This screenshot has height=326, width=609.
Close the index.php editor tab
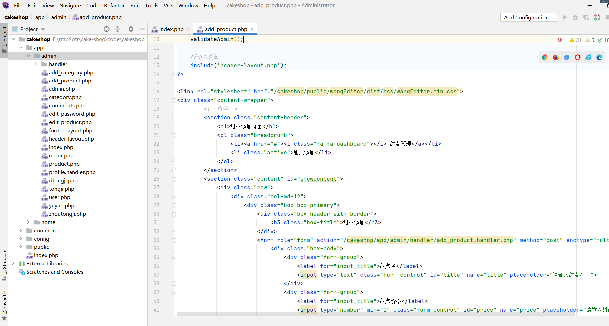189,29
